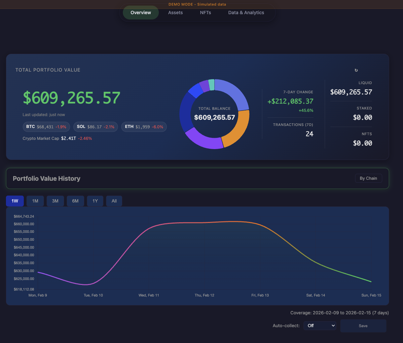Refresh the portfolio value data
The width and height of the screenshot is (403, 343).
coord(356,70)
